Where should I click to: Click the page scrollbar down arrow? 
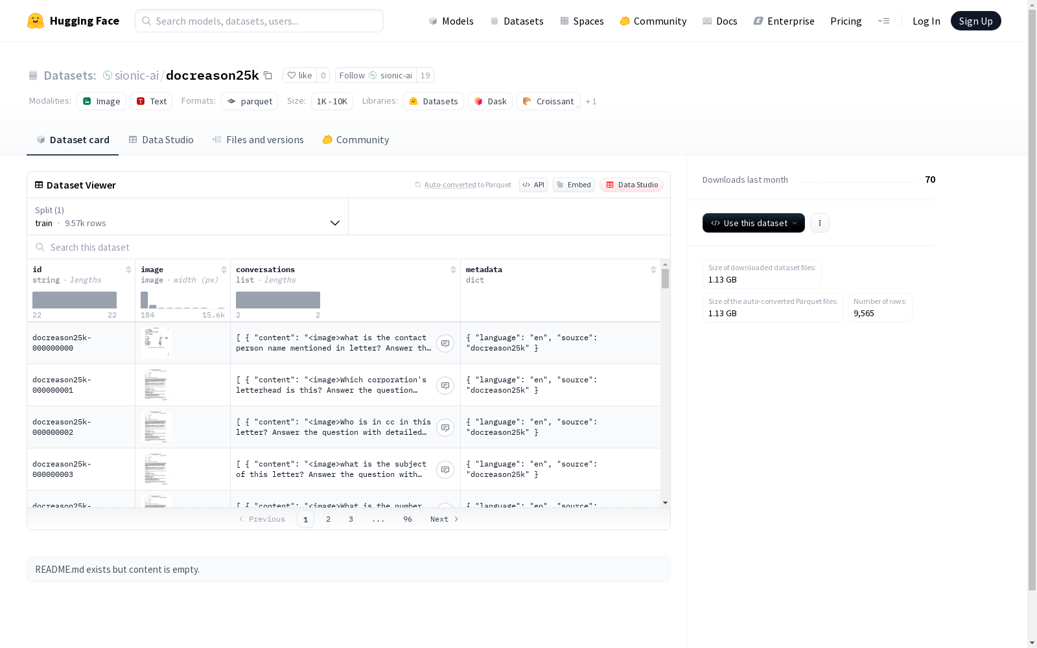pos(1032,643)
